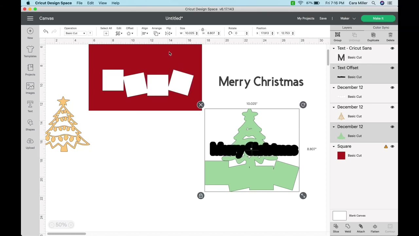Group the selected layers
419x236 pixels.
337,37
